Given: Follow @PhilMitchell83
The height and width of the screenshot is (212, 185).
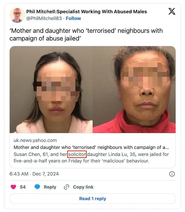Looking at the screenshot, I should (x=73, y=18).
